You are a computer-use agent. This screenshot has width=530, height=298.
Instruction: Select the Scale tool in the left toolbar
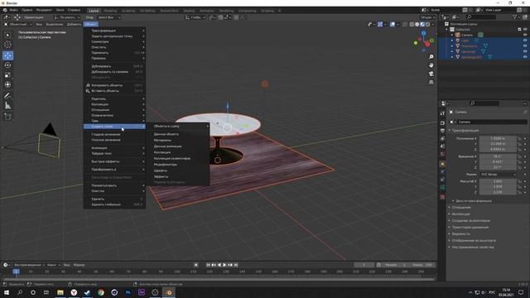pyautogui.click(x=7, y=75)
